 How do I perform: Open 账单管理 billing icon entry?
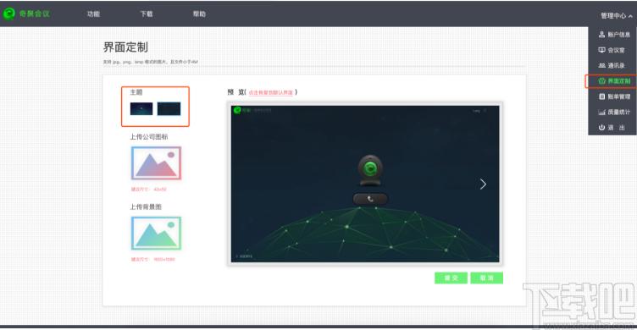click(x=601, y=96)
